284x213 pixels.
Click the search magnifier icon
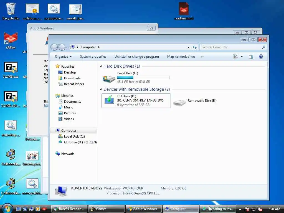pyautogui.click(x=263, y=47)
